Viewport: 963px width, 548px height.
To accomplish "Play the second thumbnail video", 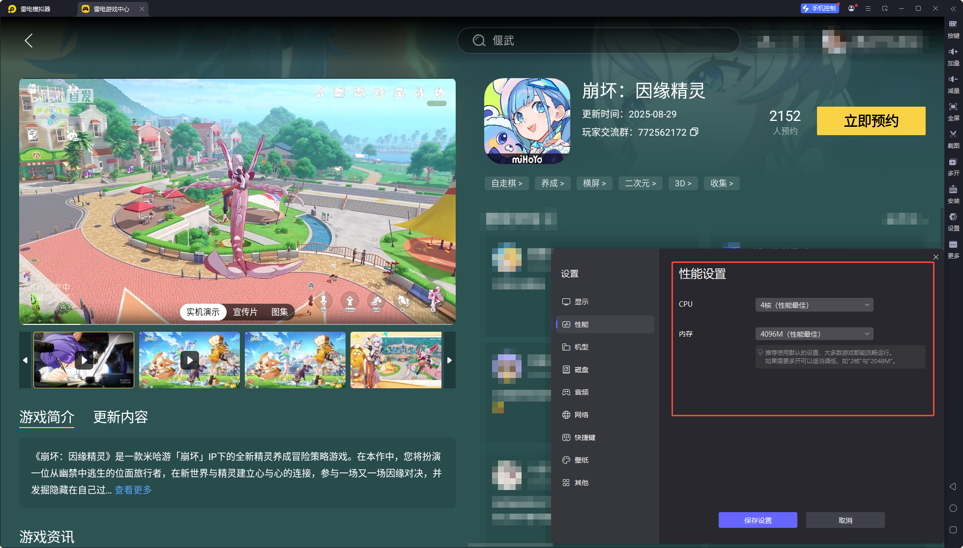I will coord(189,360).
